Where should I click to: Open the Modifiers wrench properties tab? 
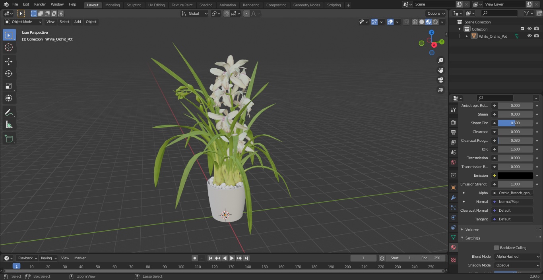coord(453,197)
